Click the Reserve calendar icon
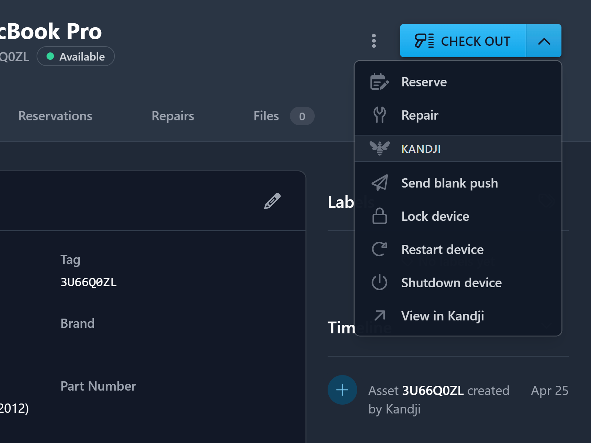The height and width of the screenshot is (443, 591). pyautogui.click(x=379, y=82)
